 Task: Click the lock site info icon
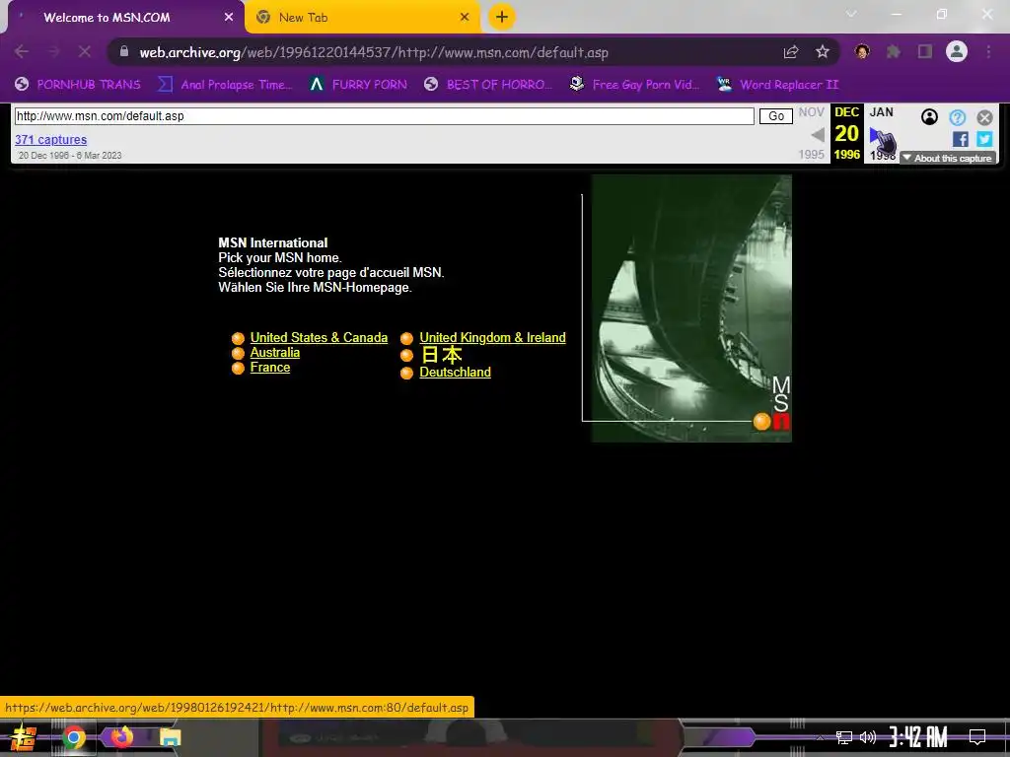[124, 51]
